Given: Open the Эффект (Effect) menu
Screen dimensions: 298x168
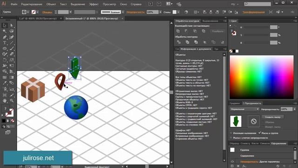Looking at the screenshot, I should (x=94, y=4).
